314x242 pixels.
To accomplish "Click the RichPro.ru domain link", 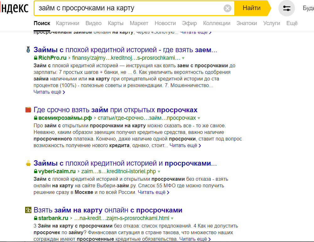I will (x=52, y=58).
